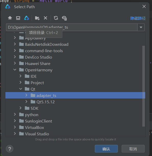Select the Qt5.15.12 folder
Screen dimensions: 152x156
click(x=45, y=102)
